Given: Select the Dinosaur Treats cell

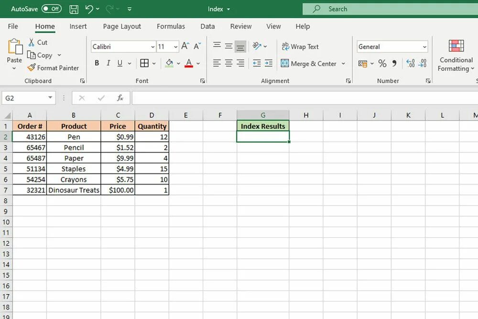Looking at the screenshot, I should (74, 190).
